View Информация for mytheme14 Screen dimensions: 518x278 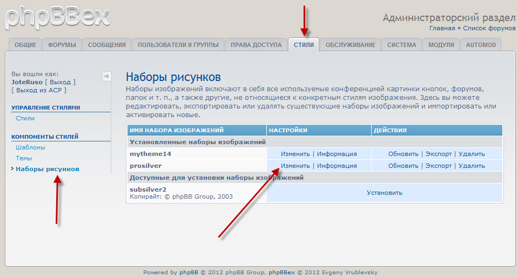337,154
